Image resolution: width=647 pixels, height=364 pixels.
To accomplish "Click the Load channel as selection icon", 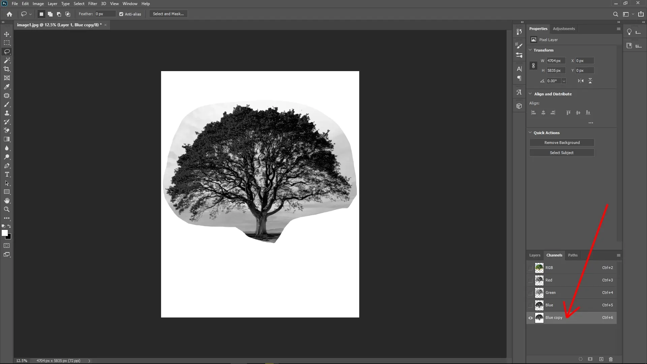I will 580,359.
